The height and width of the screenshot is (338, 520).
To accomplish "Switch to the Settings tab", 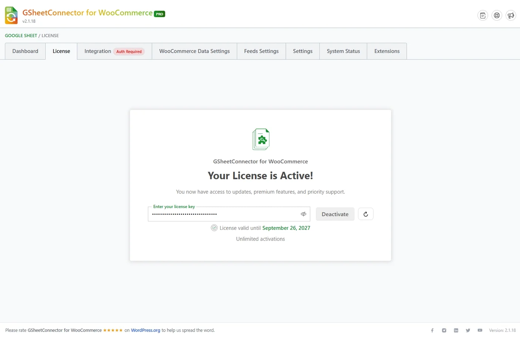I will coord(303,51).
